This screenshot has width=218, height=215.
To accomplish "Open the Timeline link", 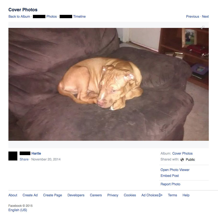I will coord(79,16).
